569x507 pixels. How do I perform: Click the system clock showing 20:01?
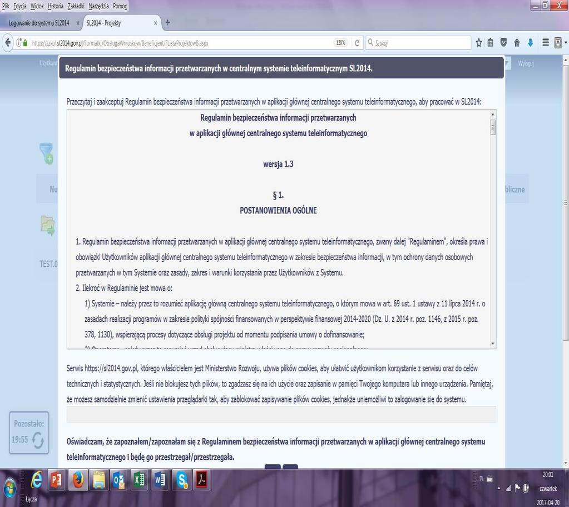[x=548, y=475]
